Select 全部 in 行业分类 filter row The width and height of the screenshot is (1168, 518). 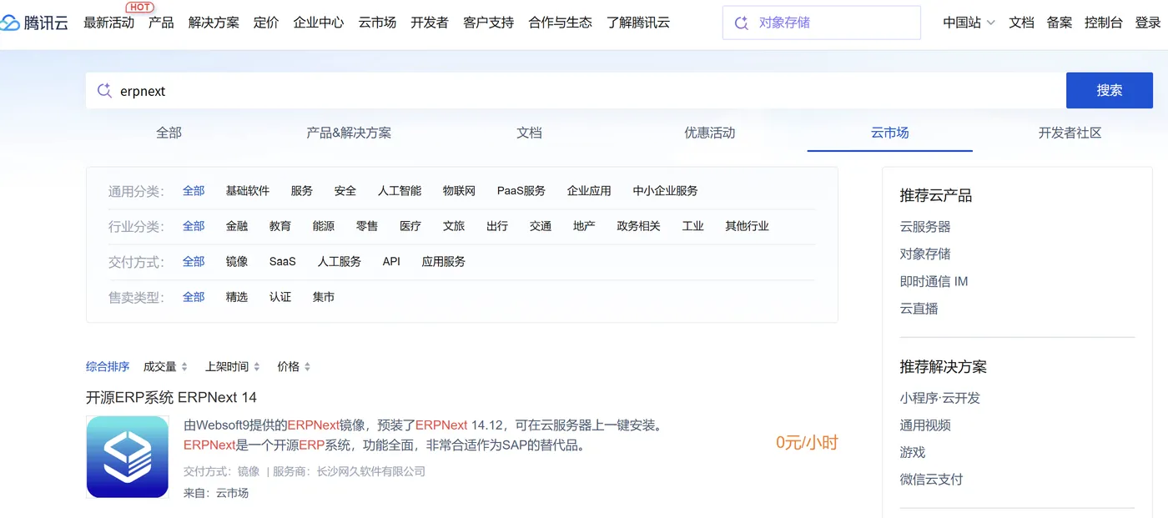tap(194, 226)
